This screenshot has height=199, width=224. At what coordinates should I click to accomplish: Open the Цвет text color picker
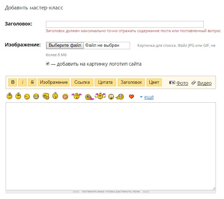[154, 82]
